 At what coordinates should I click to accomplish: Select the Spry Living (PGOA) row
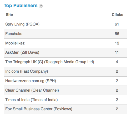pyautogui.click(x=65, y=24)
